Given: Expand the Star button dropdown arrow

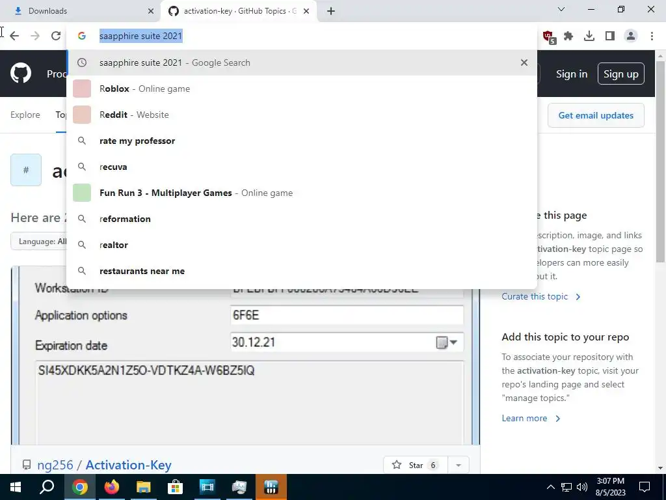Looking at the screenshot, I should [x=459, y=465].
